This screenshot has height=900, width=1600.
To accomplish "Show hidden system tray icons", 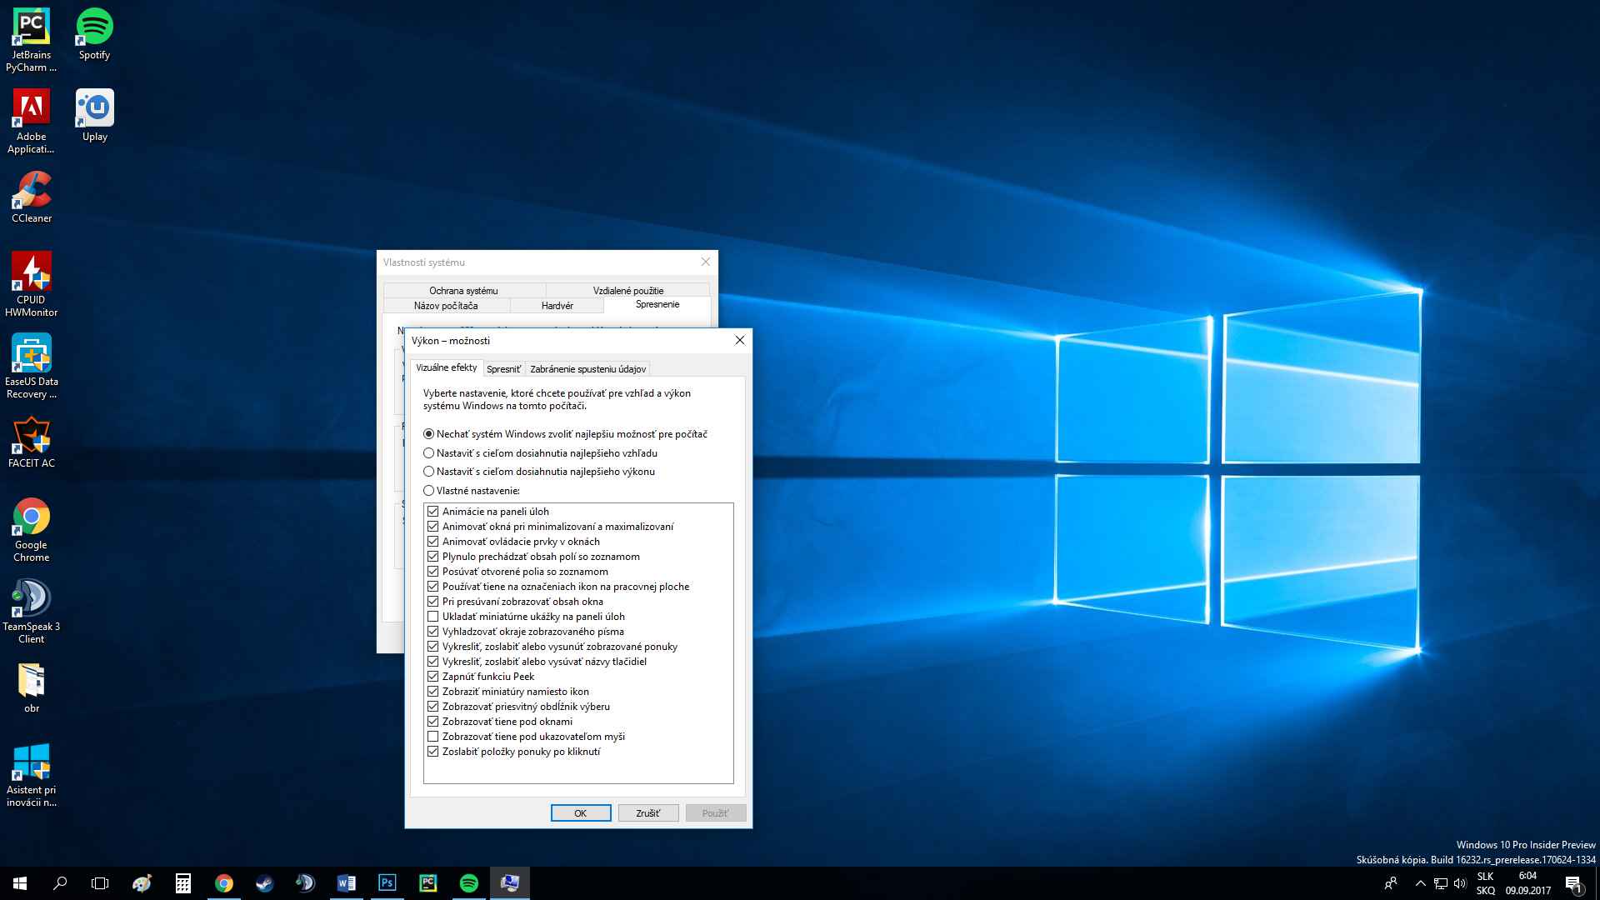I will pos(1420,883).
